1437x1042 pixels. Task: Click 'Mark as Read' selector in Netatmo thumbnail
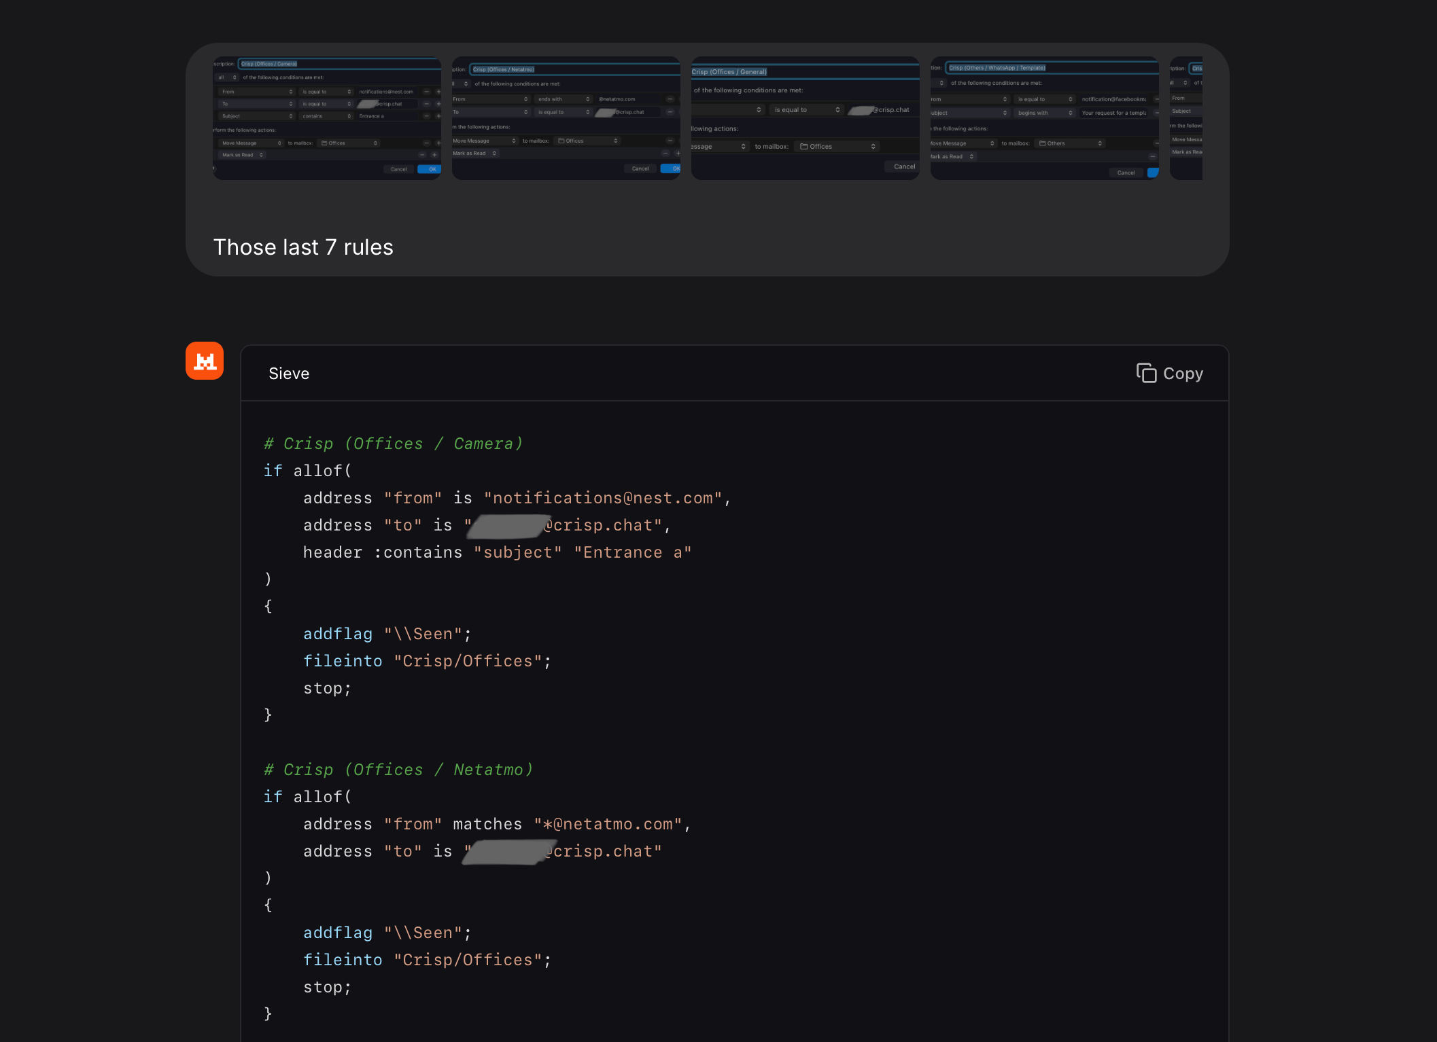[475, 154]
